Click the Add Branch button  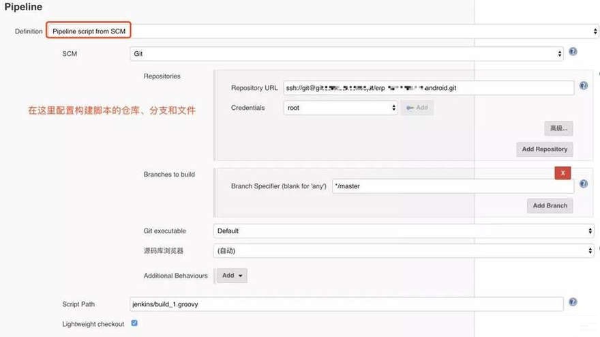pyautogui.click(x=550, y=205)
